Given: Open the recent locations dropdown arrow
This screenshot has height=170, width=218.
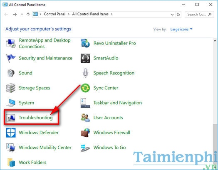Looking at the screenshot, I should pos(22,14).
